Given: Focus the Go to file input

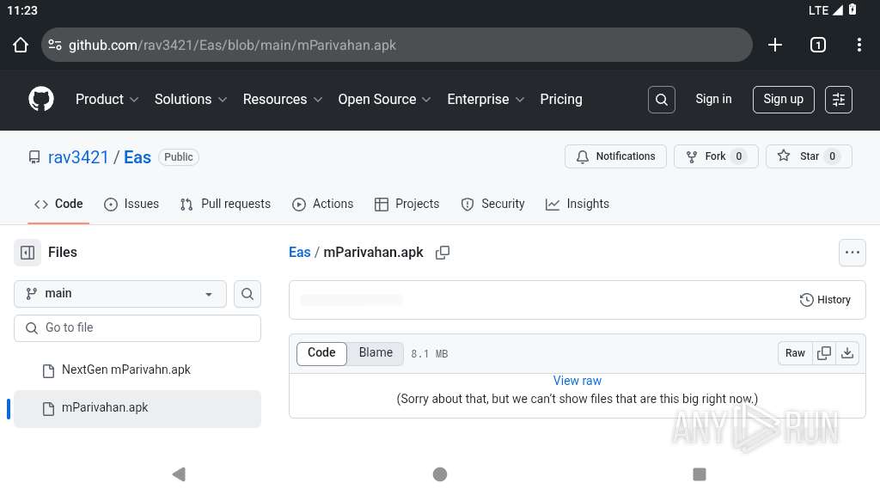Looking at the screenshot, I should [137, 328].
